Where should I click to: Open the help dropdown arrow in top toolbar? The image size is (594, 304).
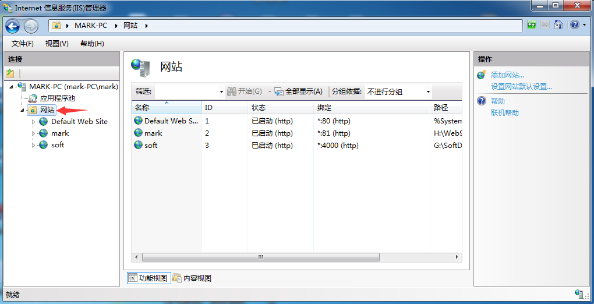584,25
